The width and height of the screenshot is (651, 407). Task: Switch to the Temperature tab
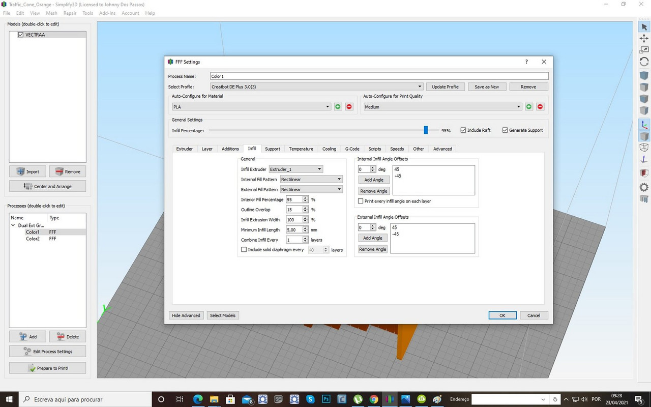[301, 149]
